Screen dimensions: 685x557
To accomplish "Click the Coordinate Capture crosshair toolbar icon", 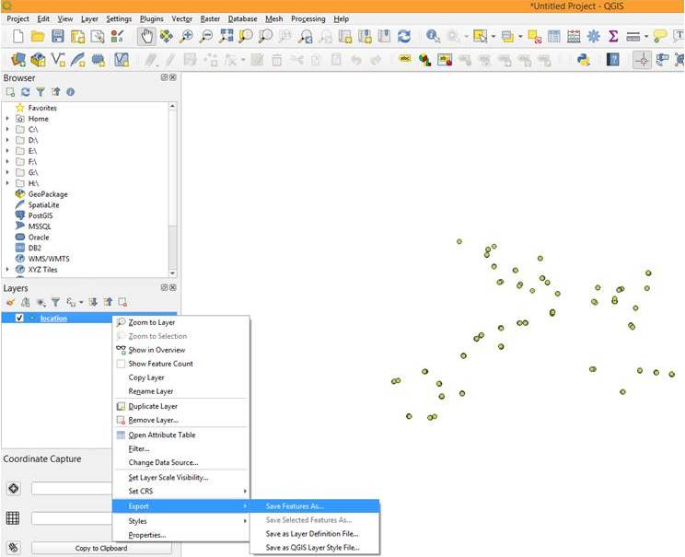I will tap(643, 60).
